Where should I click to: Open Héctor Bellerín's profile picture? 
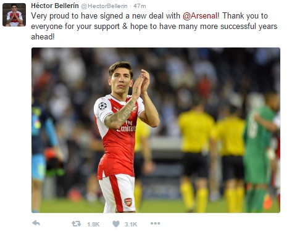pos(14,15)
